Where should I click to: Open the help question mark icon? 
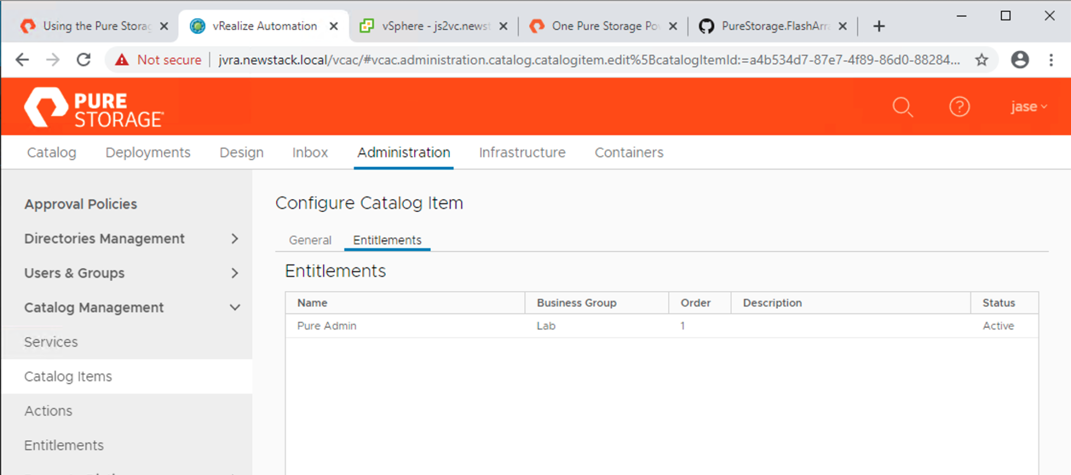(x=959, y=107)
